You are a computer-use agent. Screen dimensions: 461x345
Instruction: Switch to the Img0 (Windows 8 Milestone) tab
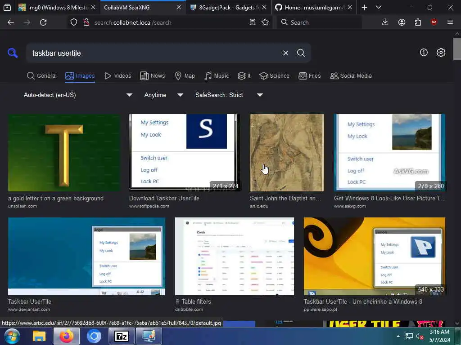coord(54,7)
